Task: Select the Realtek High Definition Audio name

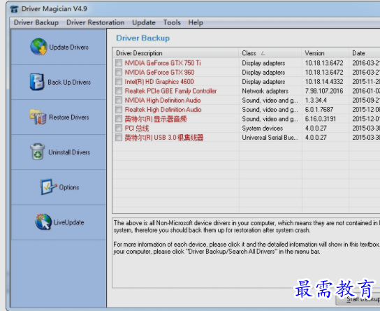Action: pyautogui.click(x=163, y=110)
